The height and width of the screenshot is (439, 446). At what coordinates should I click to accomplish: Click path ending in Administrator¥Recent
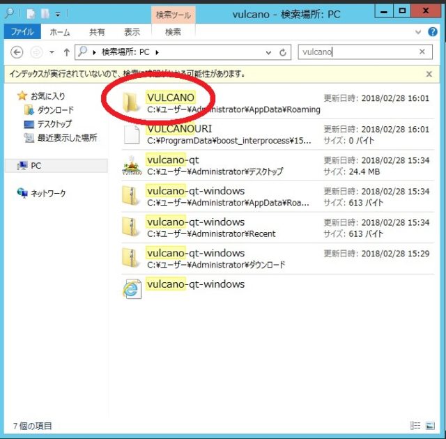pyautogui.click(x=211, y=234)
